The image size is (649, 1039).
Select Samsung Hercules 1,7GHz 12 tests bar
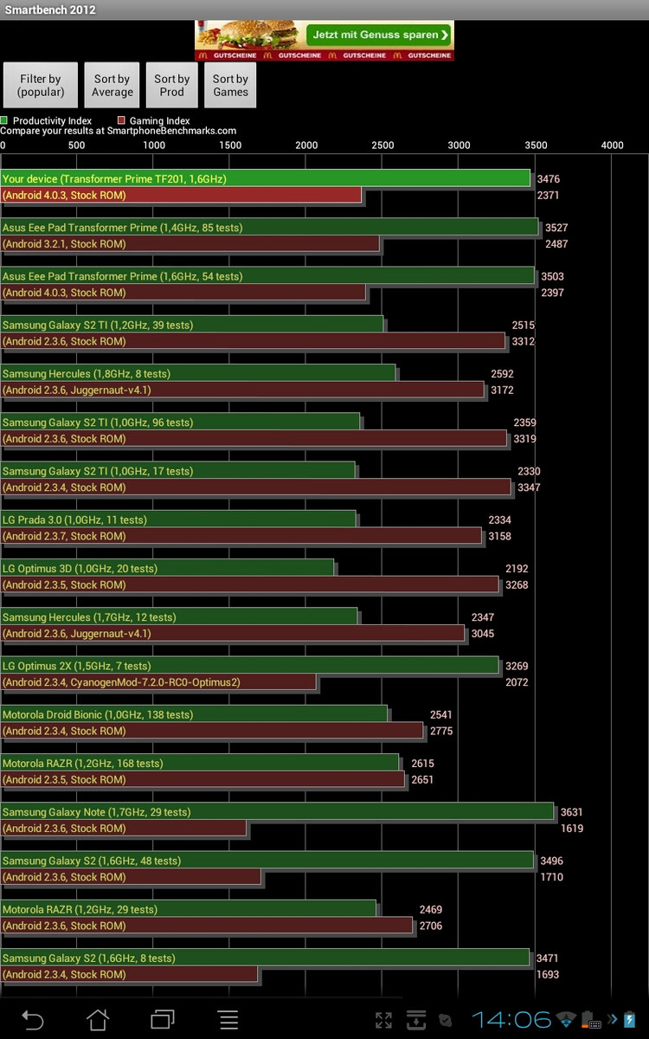179,616
